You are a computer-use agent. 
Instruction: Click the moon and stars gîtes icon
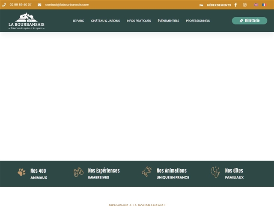click(215, 172)
